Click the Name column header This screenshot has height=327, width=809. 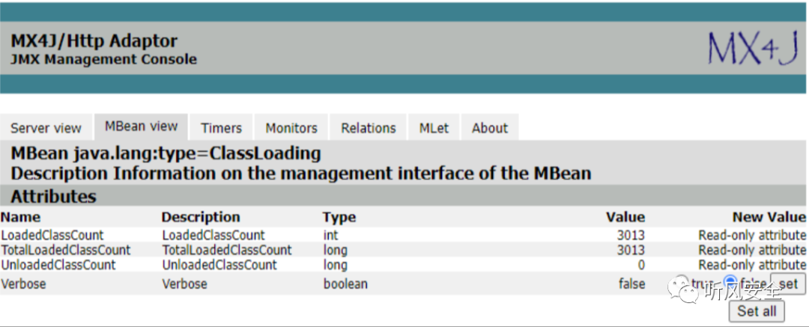coord(21,217)
